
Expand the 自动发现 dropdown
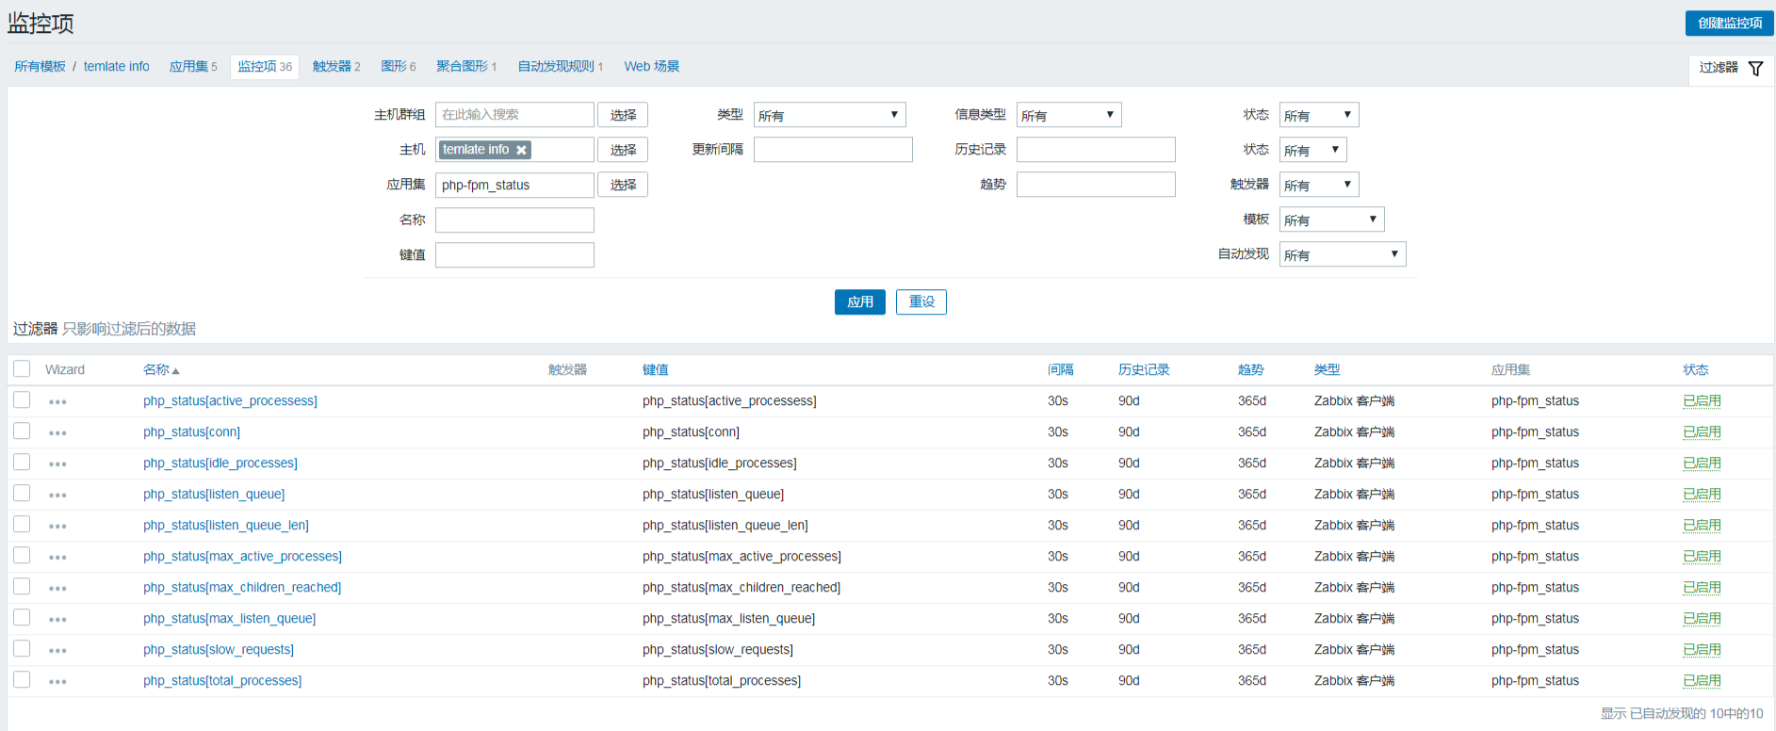pyautogui.click(x=1342, y=254)
